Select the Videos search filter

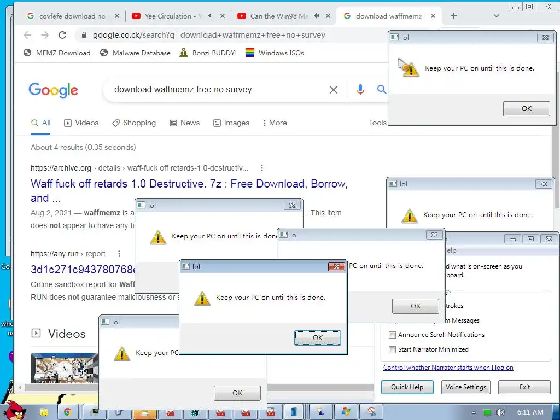pos(81,123)
